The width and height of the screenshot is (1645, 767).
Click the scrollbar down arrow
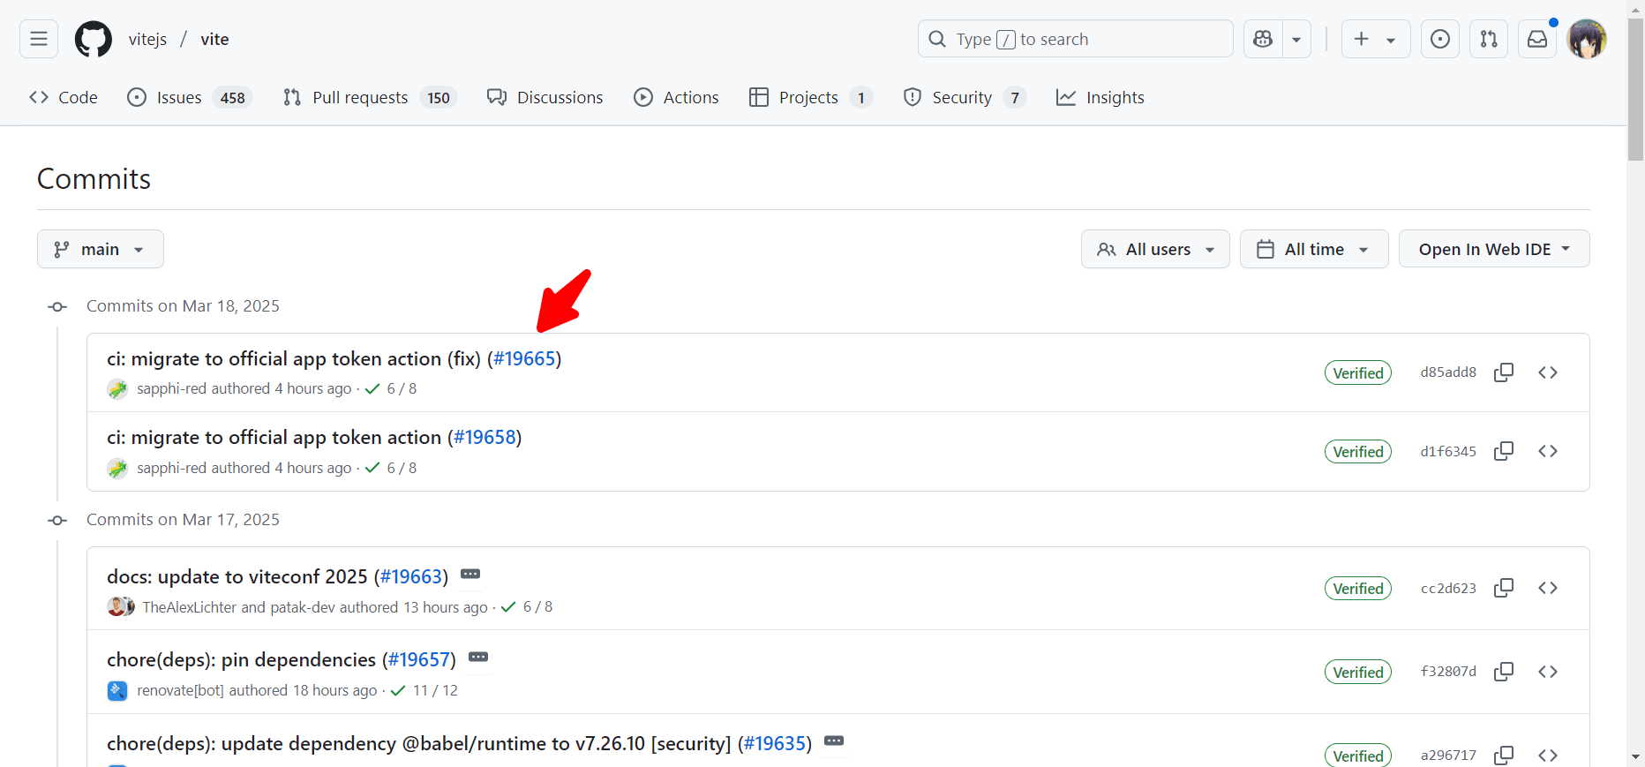click(1635, 757)
